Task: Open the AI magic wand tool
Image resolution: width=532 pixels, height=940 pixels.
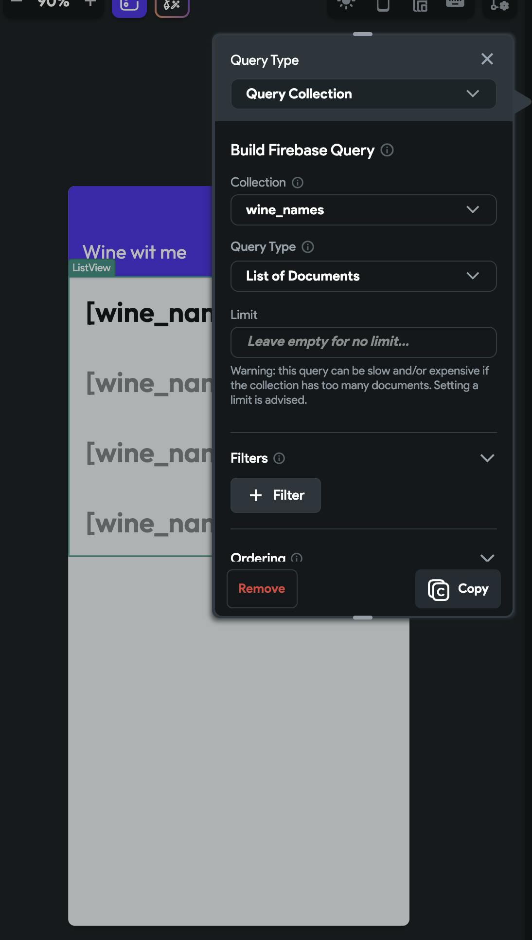Action: point(172,5)
